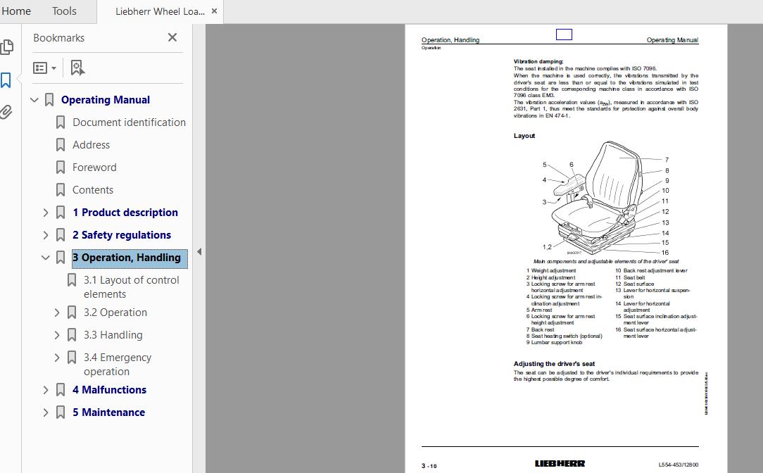763x473 pixels.
Task: Open the Page Thumbnails panel
Action: (x=7, y=45)
